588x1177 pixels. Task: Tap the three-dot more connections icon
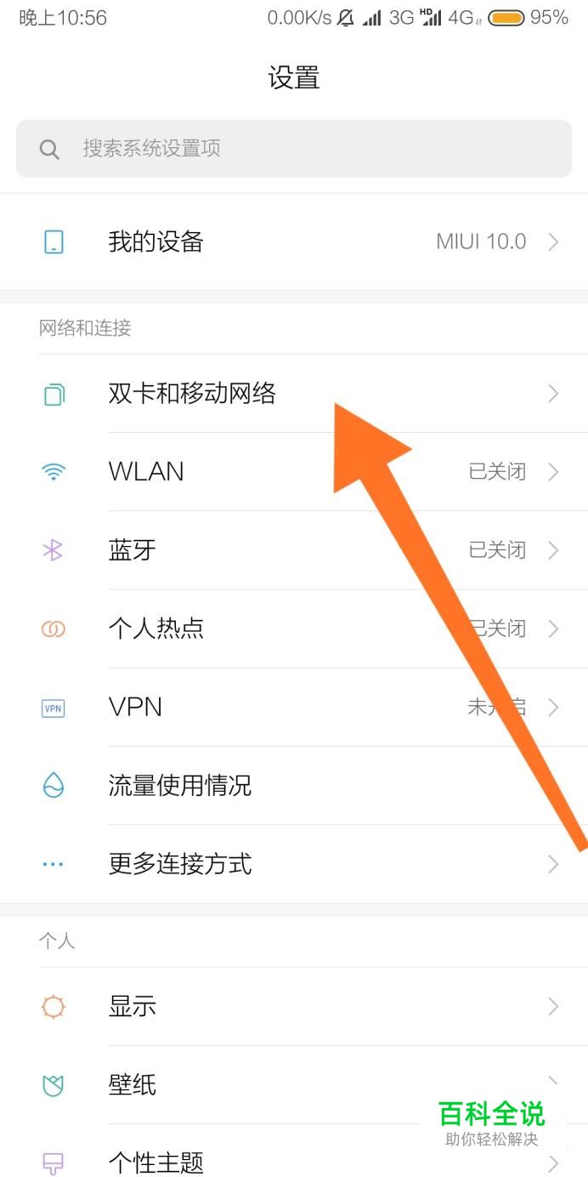pos(53,864)
